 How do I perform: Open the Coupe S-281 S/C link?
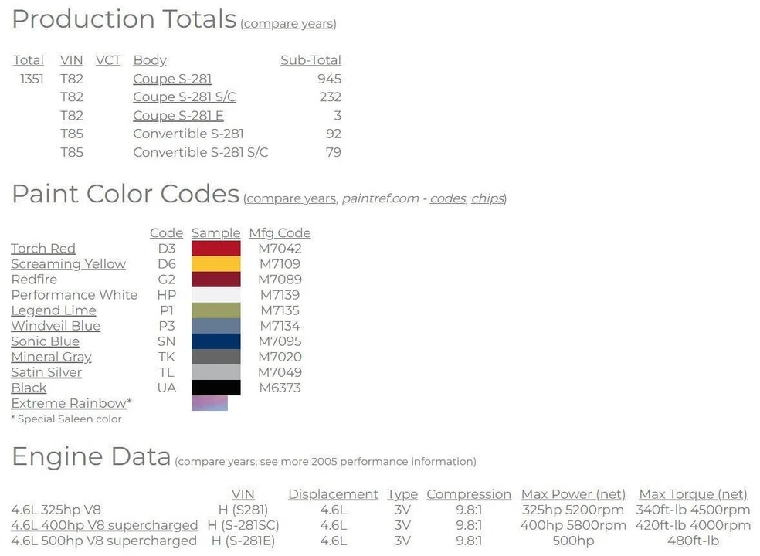pyautogui.click(x=185, y=97)
